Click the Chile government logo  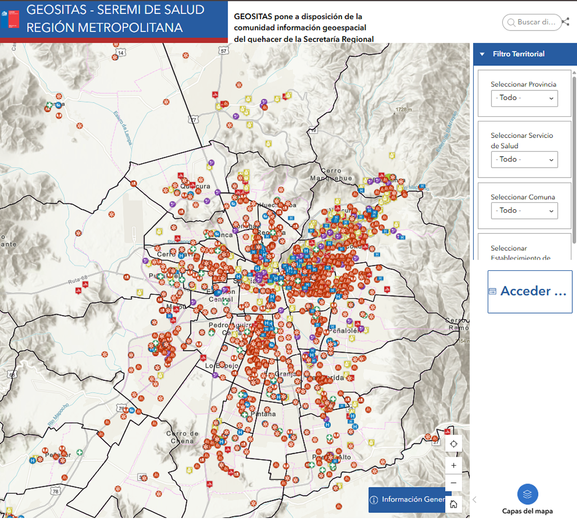pos(10,19)
